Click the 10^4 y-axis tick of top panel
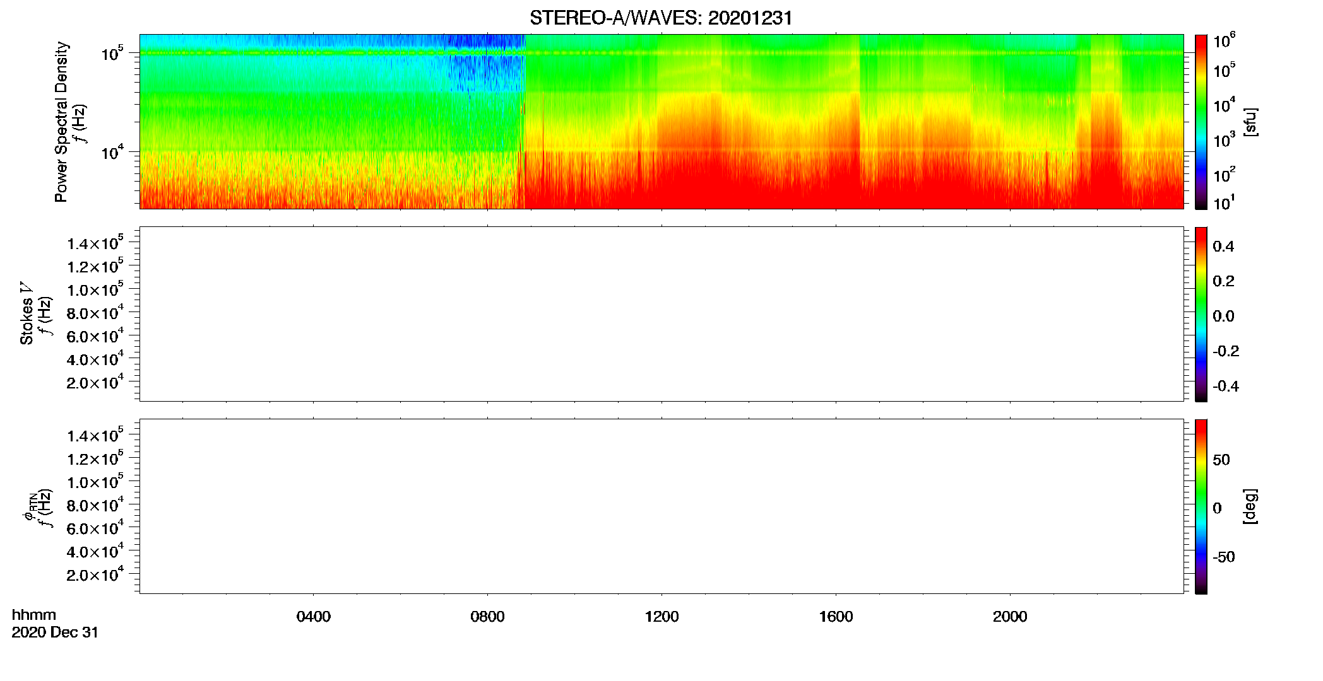This screenshot has width=1323, height=681. click(x=112, y=152)
